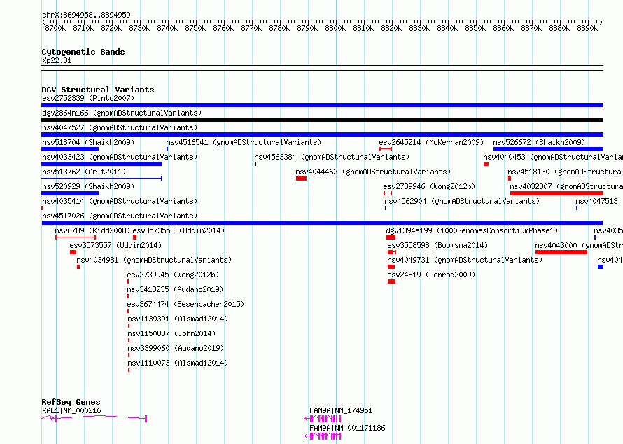Click the DGV Structural Variants track title

click(x=98, y=90)
